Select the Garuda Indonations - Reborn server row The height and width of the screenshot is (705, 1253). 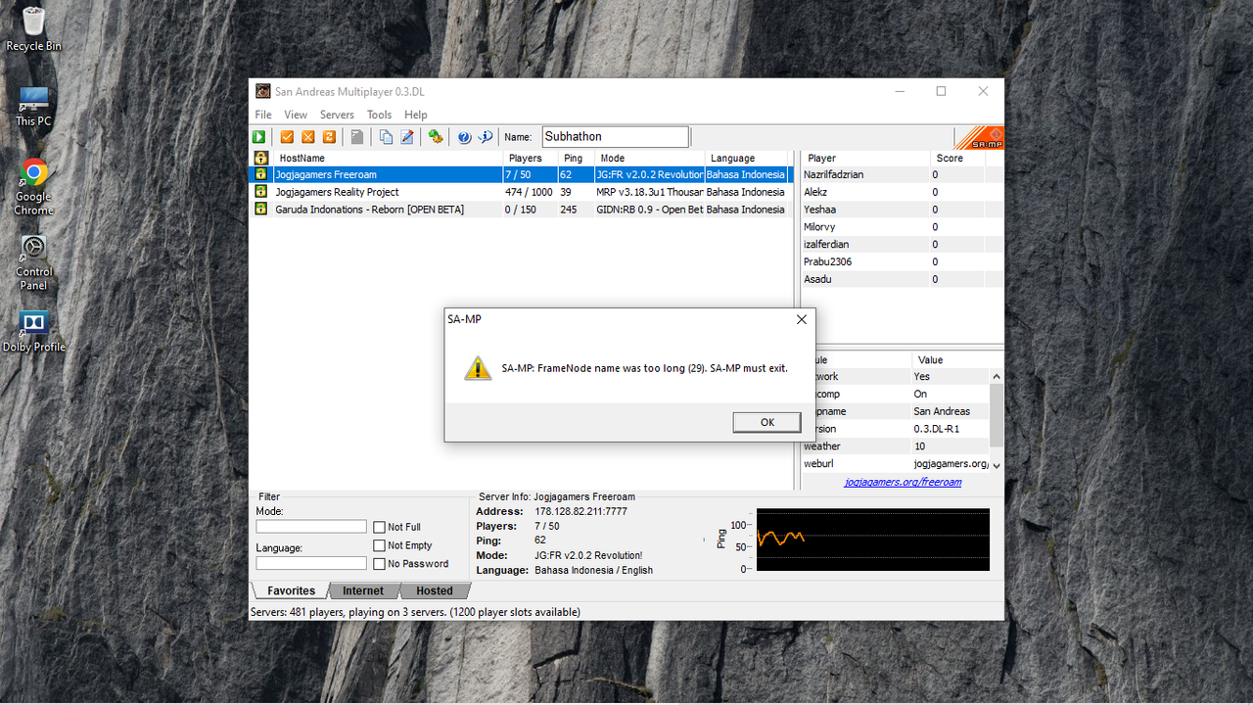pyautogui.click(x=520, y=210)
